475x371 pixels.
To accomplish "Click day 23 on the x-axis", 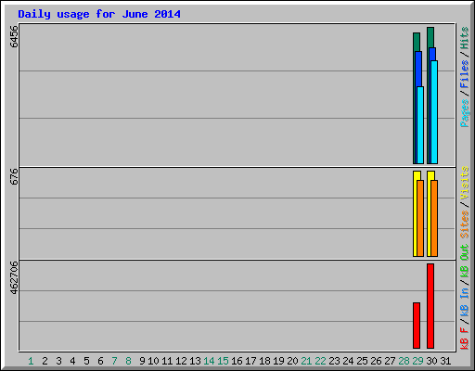I will tap(334, 361).
